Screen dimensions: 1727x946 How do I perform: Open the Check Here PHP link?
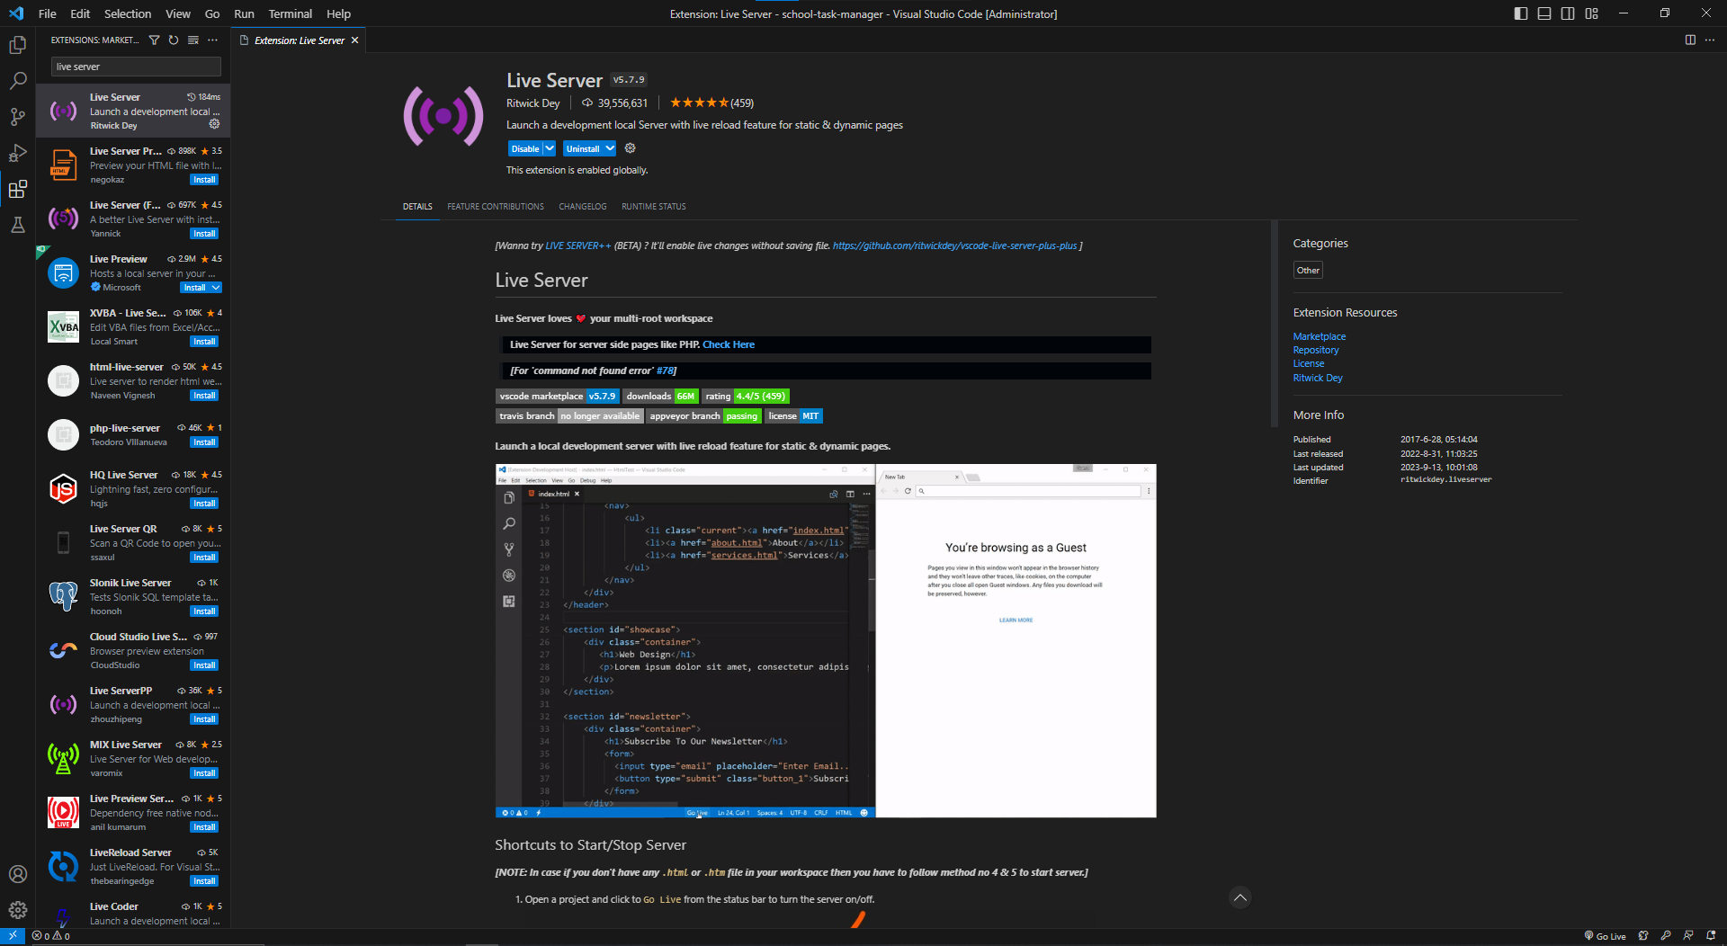(x=729, y=344)
